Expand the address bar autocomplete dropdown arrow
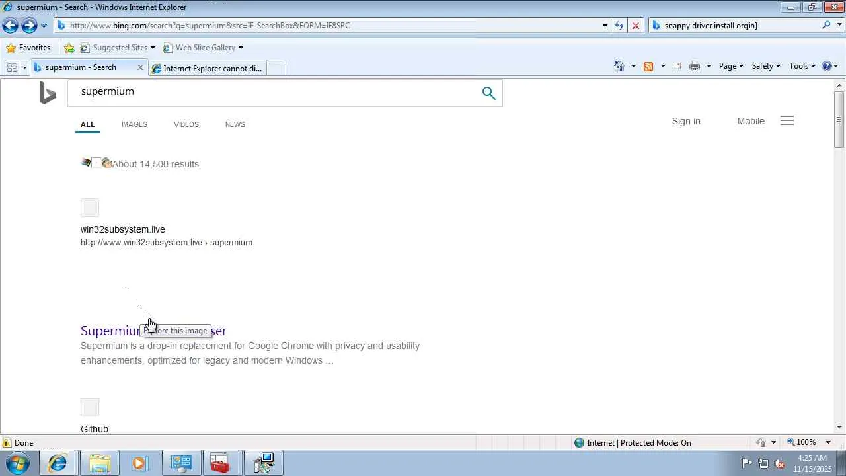 (x=605, y=26)
